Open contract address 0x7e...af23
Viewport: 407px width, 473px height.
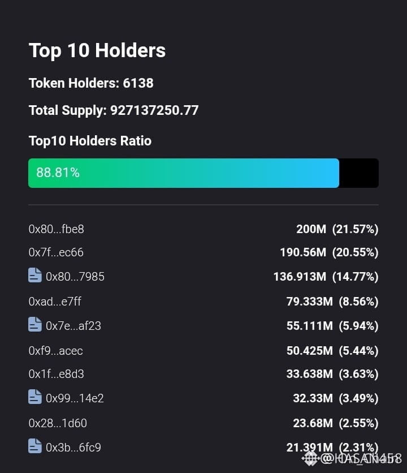73,326
